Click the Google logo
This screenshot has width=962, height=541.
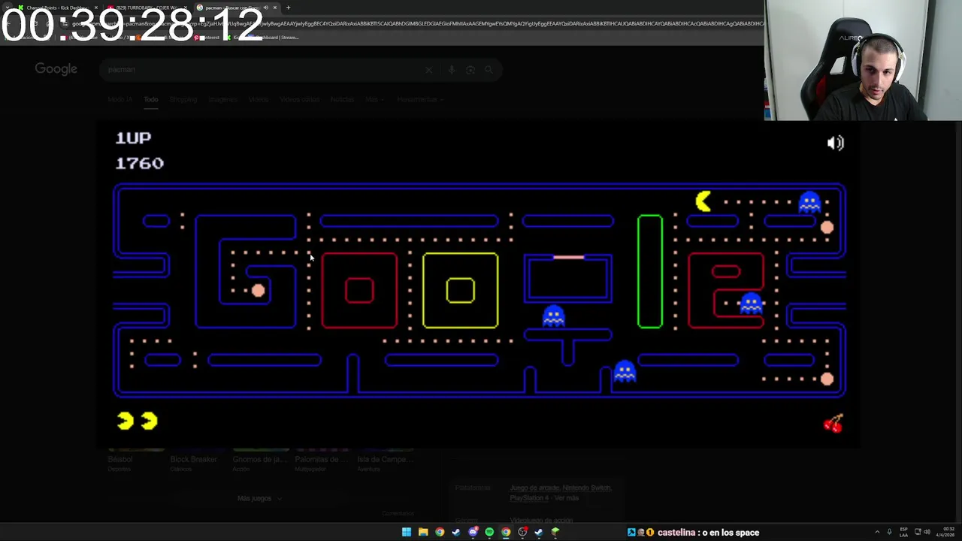(x=56, y=69)
